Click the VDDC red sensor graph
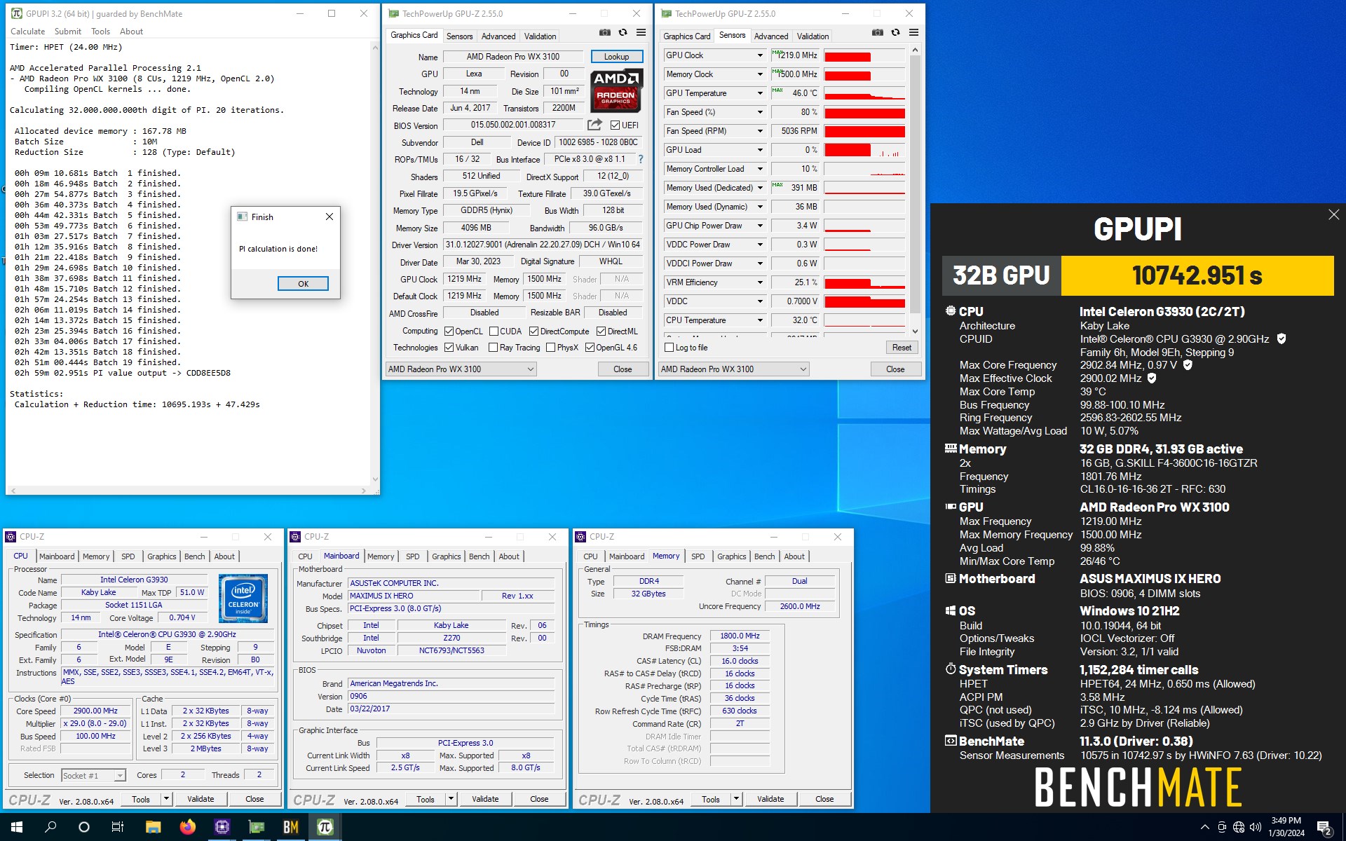Screen dimensions: 1346x841 (x=864, y=302)
